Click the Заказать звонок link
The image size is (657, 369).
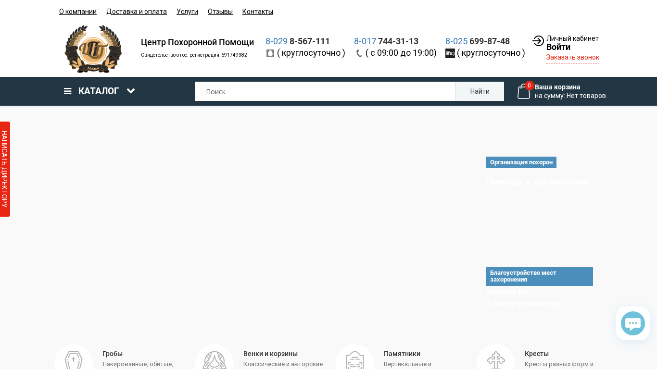573,57
